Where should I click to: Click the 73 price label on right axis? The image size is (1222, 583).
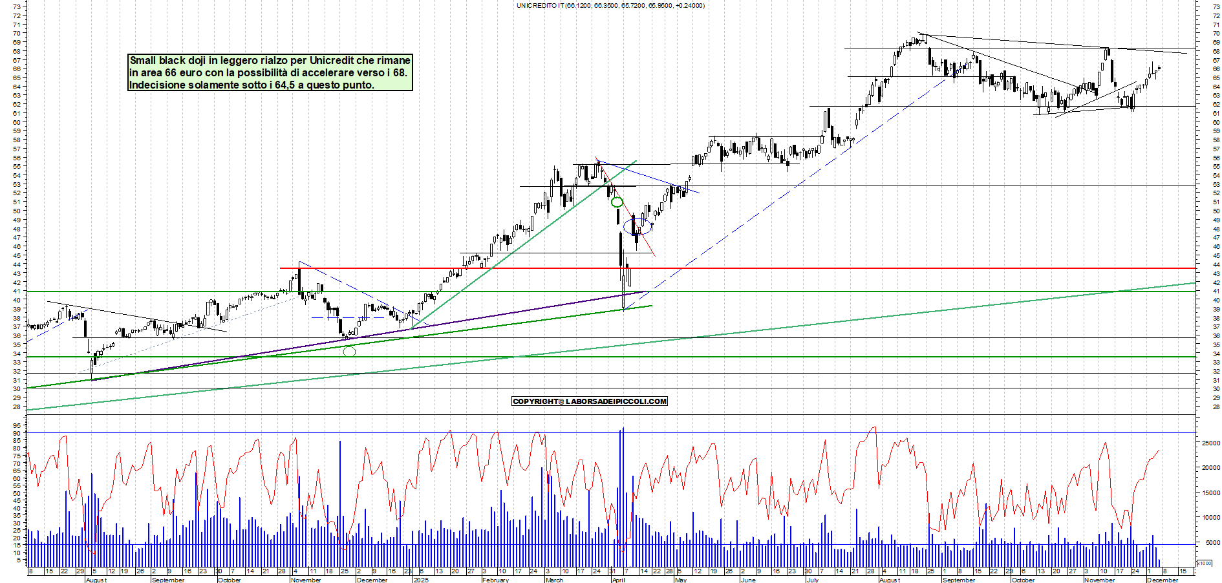tap(1216, 6)
